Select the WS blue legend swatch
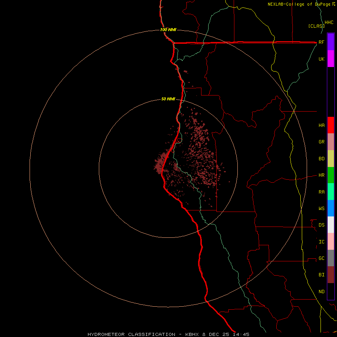The image size is (337, 337). tap(331, 208)
